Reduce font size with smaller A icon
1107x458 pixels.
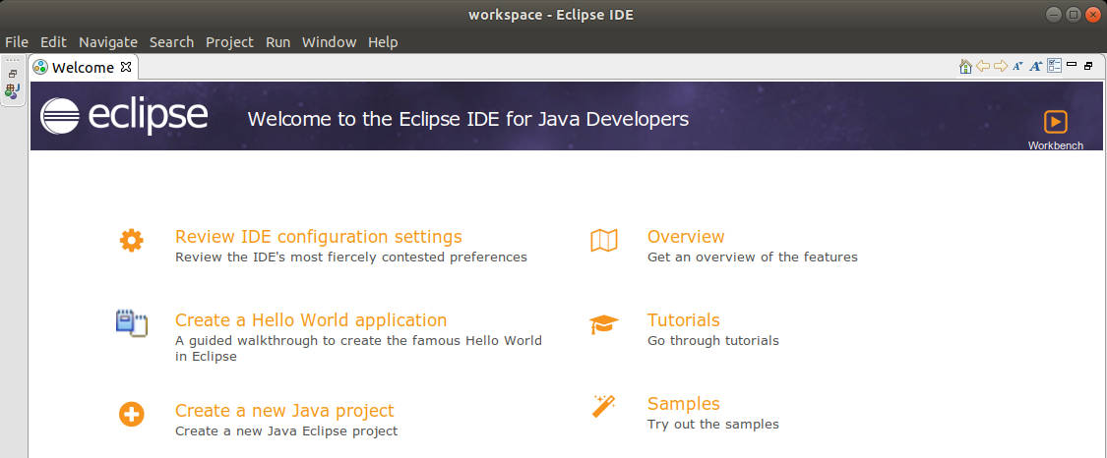coord(1017,66)
